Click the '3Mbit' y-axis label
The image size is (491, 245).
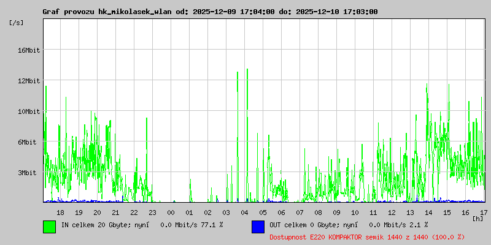coord(26,173)
